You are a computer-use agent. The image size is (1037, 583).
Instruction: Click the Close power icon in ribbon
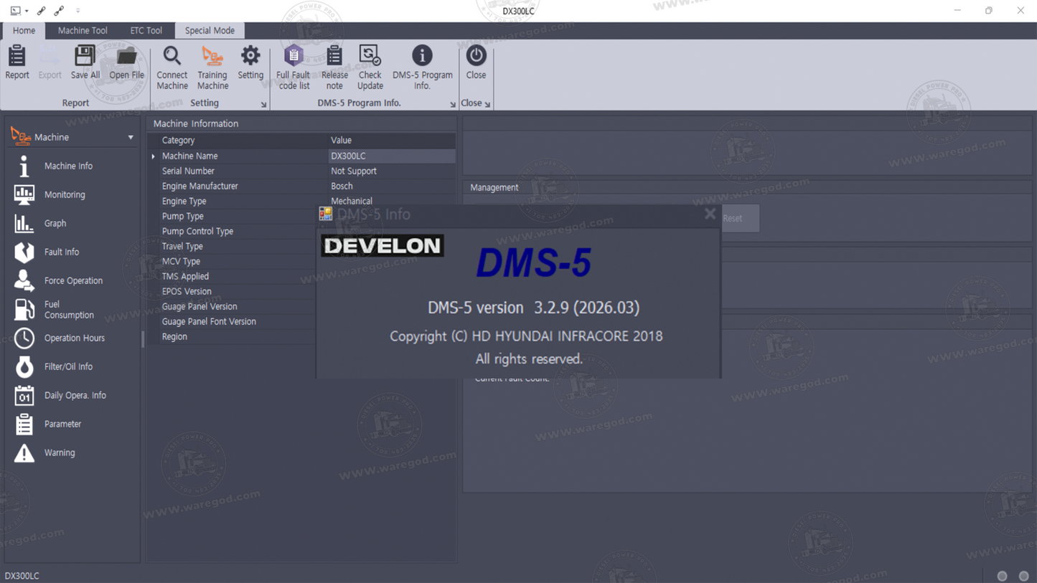476,62
